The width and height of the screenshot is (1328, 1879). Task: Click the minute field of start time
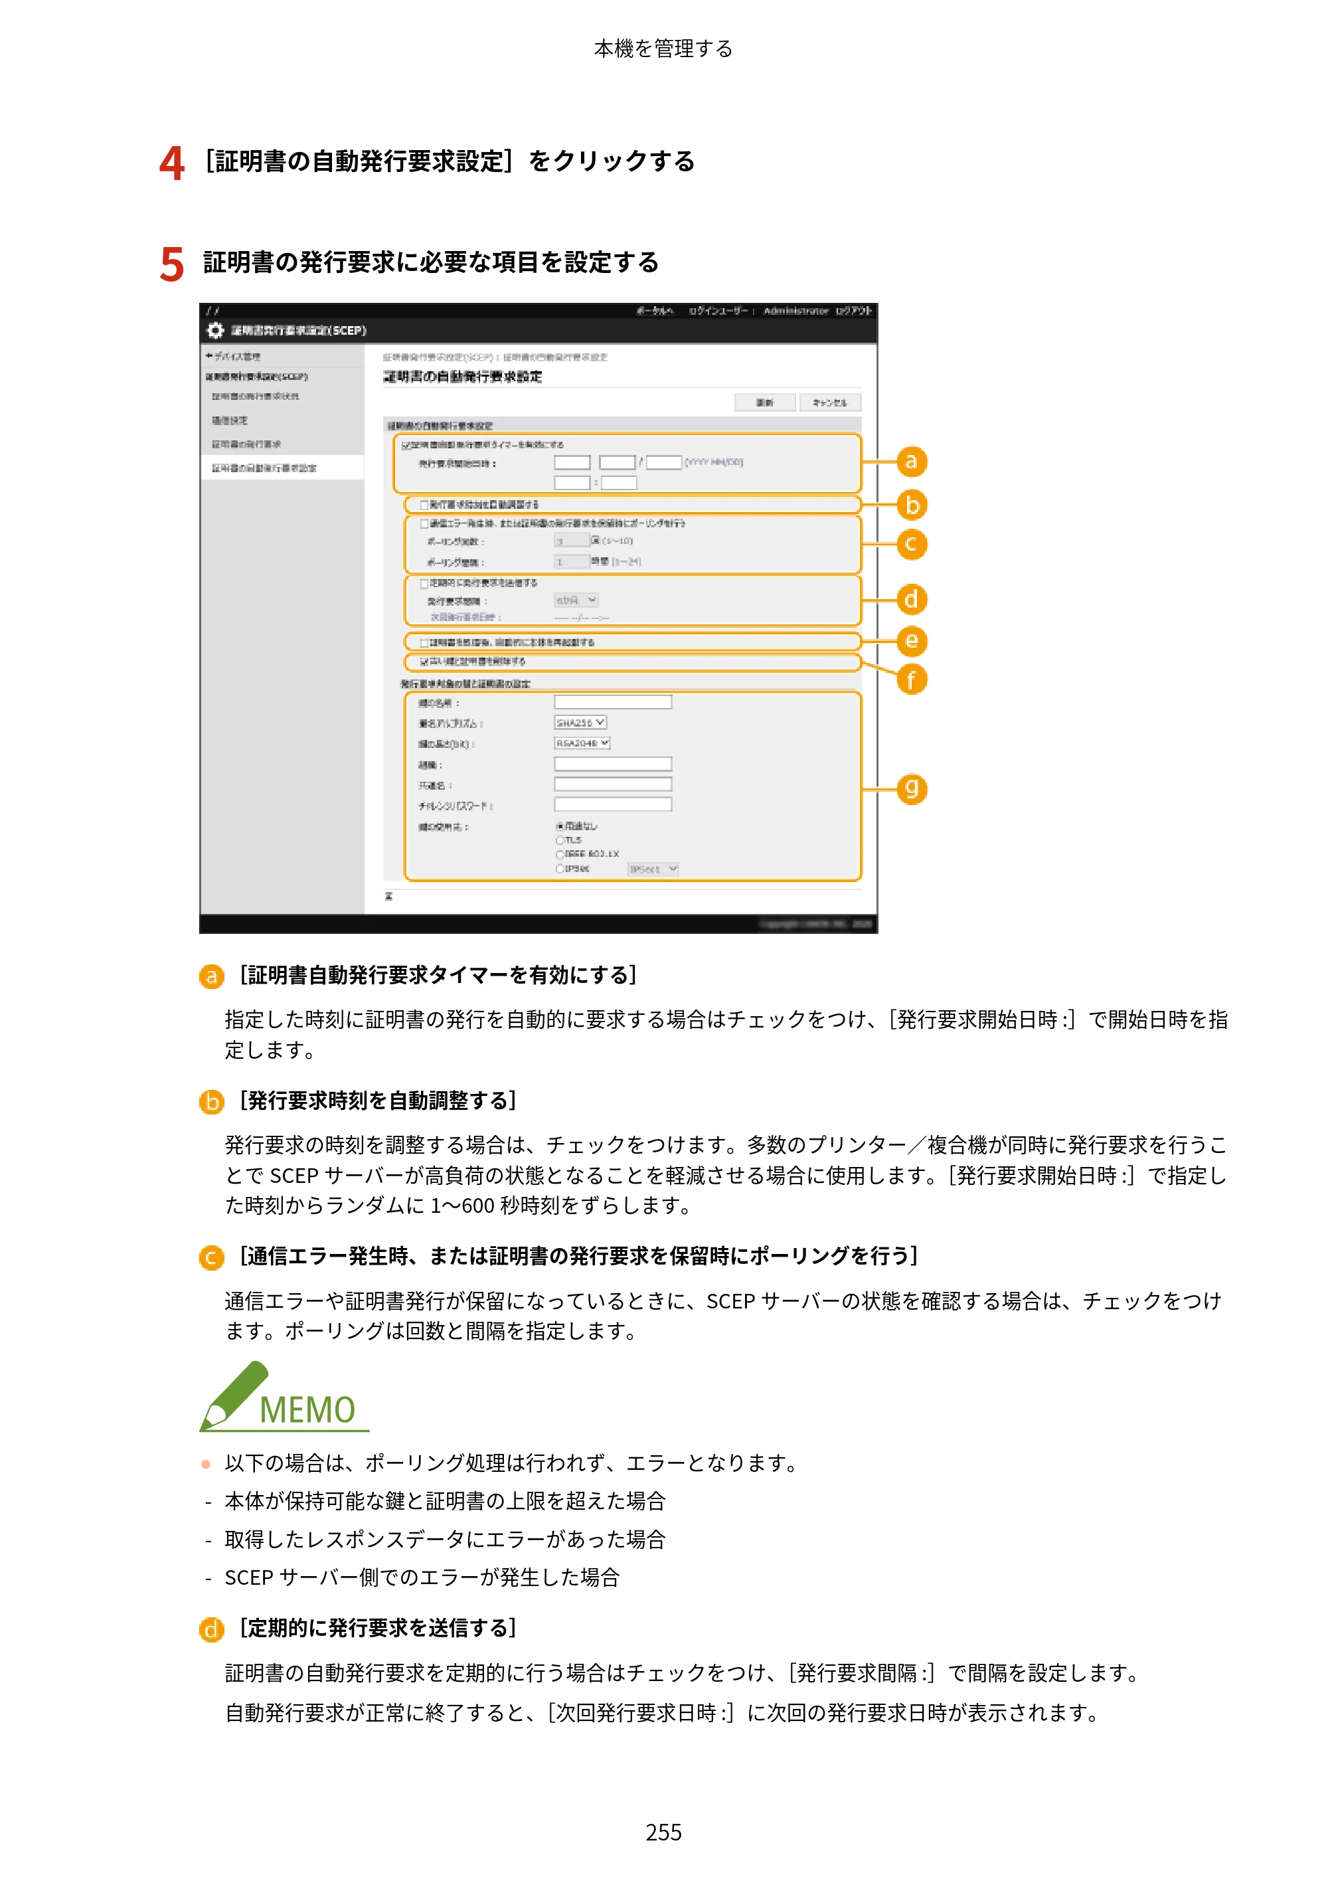click(620, 483)
